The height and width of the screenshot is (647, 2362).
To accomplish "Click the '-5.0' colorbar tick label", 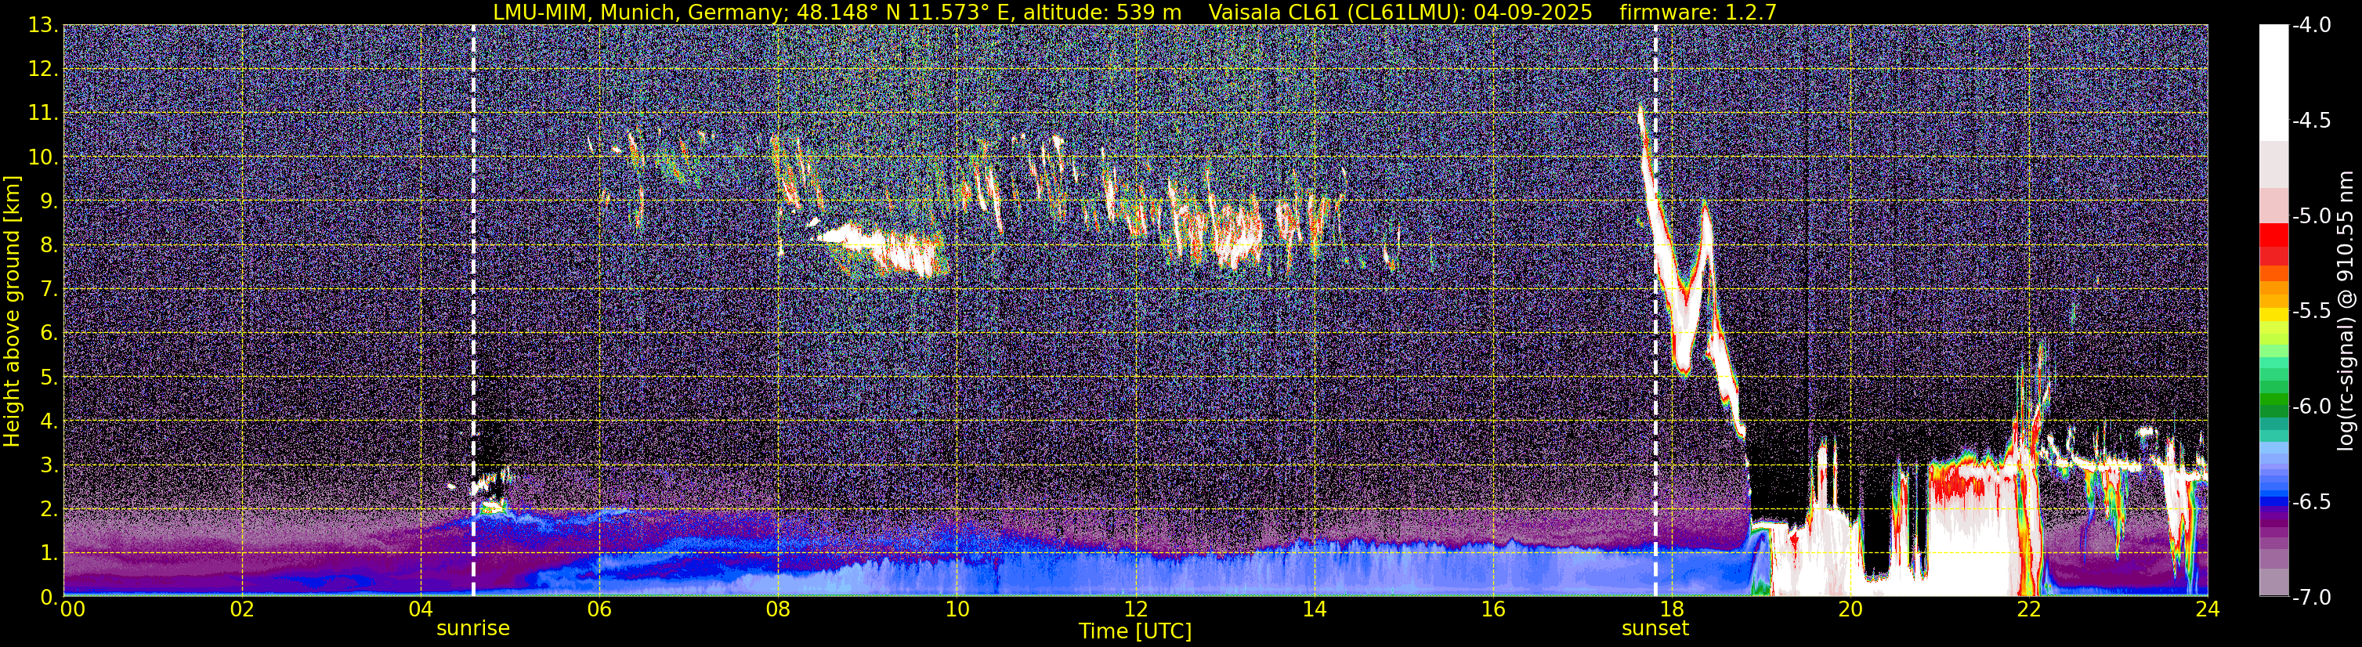I will click(x=2310, y=216).
